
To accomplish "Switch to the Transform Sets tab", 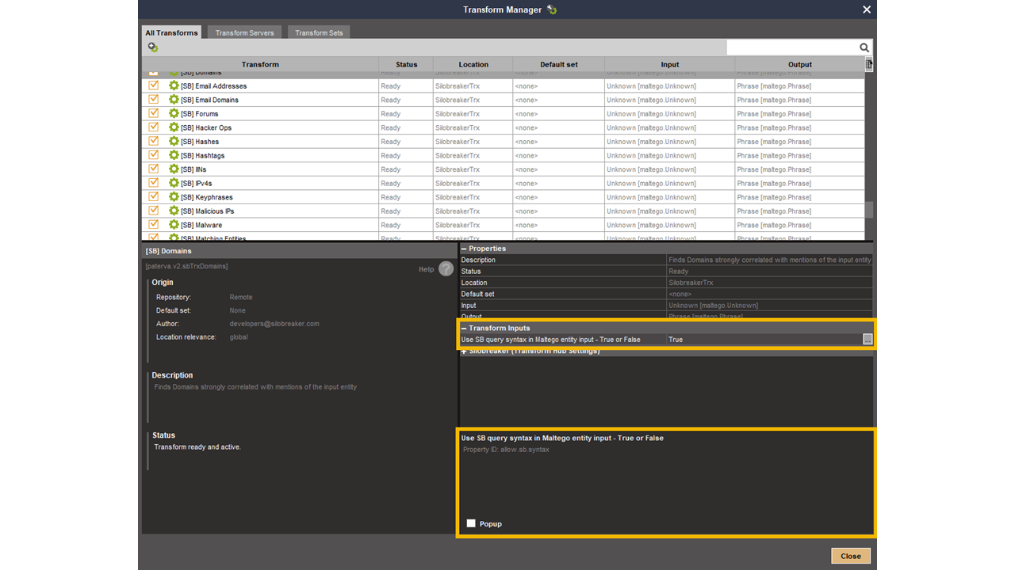I will pyautogui.click(x=319, y=32).
